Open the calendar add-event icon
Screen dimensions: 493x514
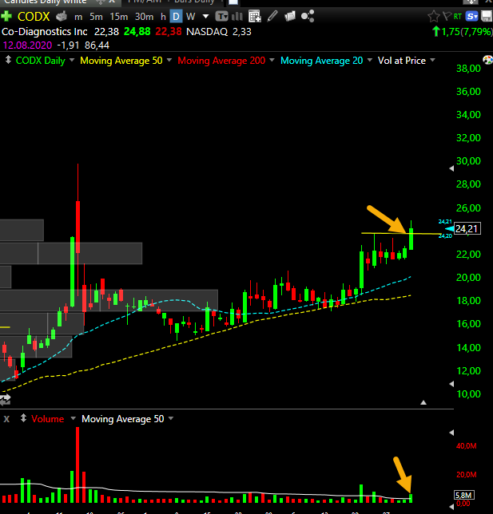click(x=255, y=16)
